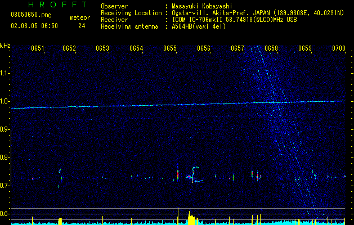Image resolution: width=354 pixels, height=225 pixels.
Task: Click the Receiving Location label
Action: (x=131, y=13)
